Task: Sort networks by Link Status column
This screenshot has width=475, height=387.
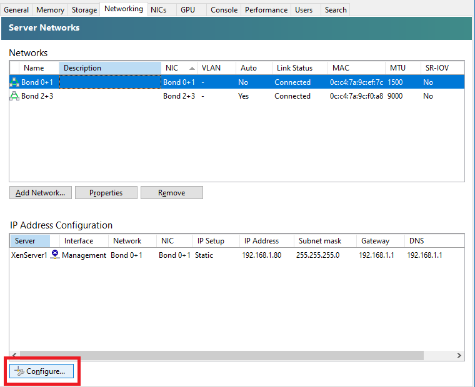Action: (x=300, y=68)
